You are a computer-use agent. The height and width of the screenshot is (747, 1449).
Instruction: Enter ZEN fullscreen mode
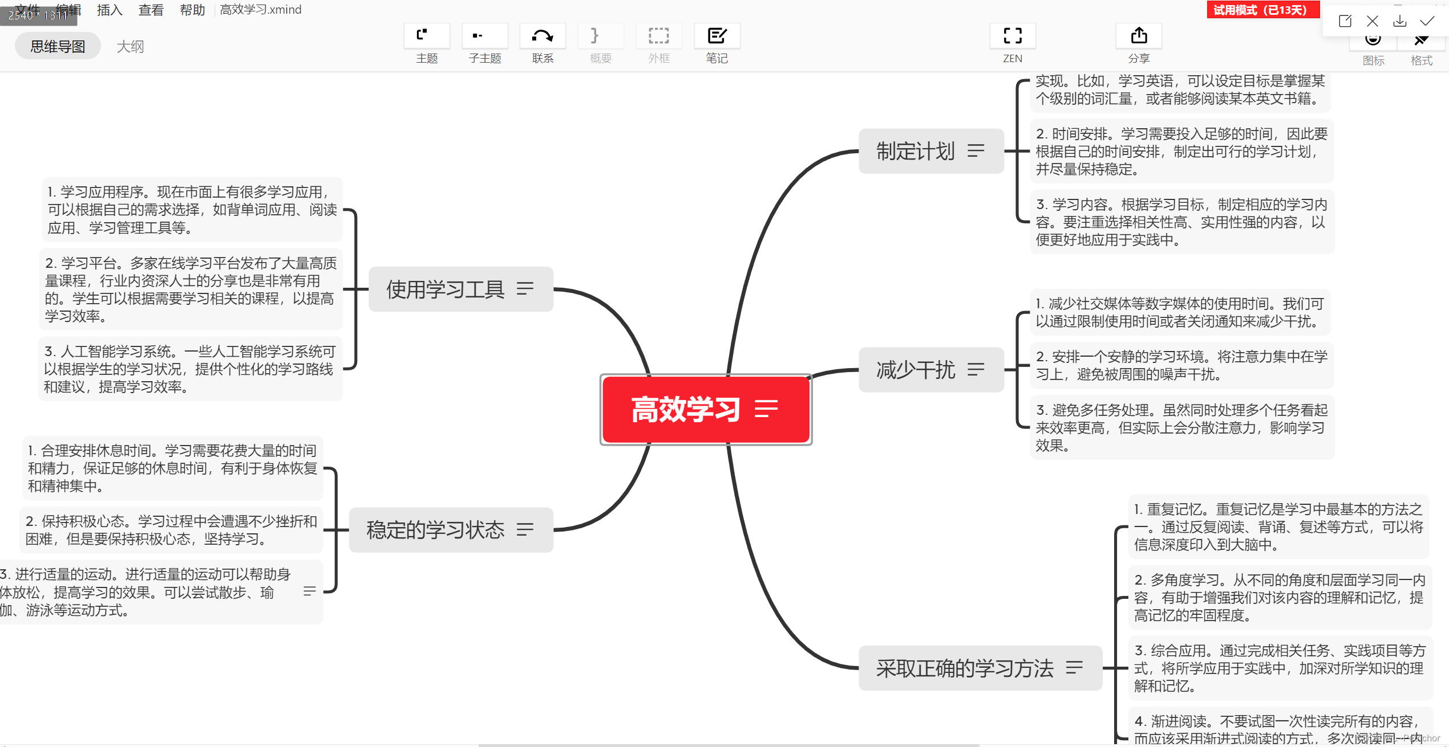coord(1013,36)
